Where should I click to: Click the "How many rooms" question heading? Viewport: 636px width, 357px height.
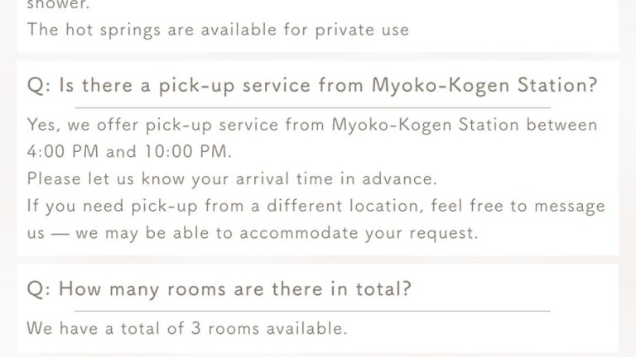[x=220, y=289]
